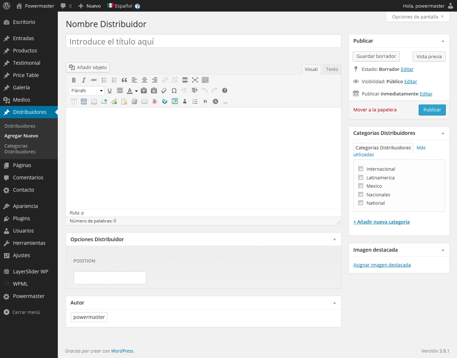Image resolution: width=457 pixels, height=358 pixels.
Task: Switch to the Texto editor tab
Action: tap(332, 69)
